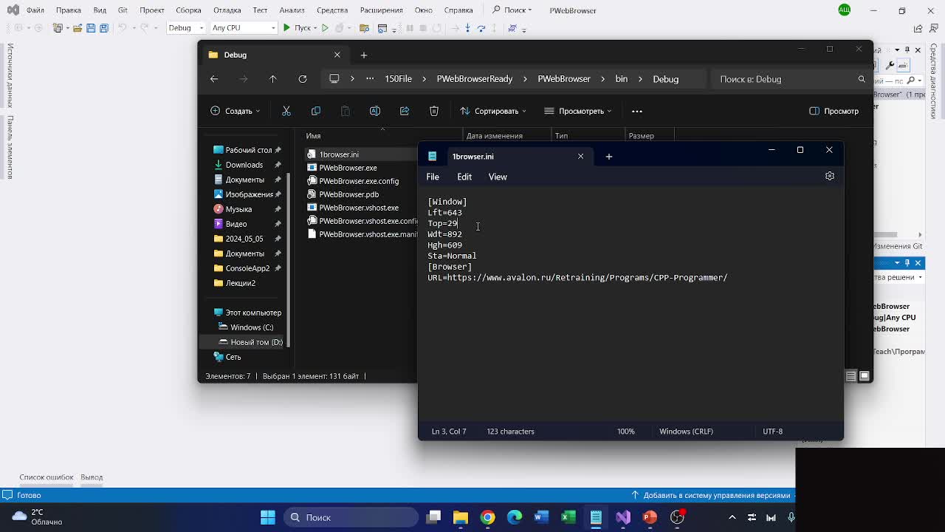Expand the Просмотреть view dropdown
This screenshot has height=532, width=945.
(578, 111)
